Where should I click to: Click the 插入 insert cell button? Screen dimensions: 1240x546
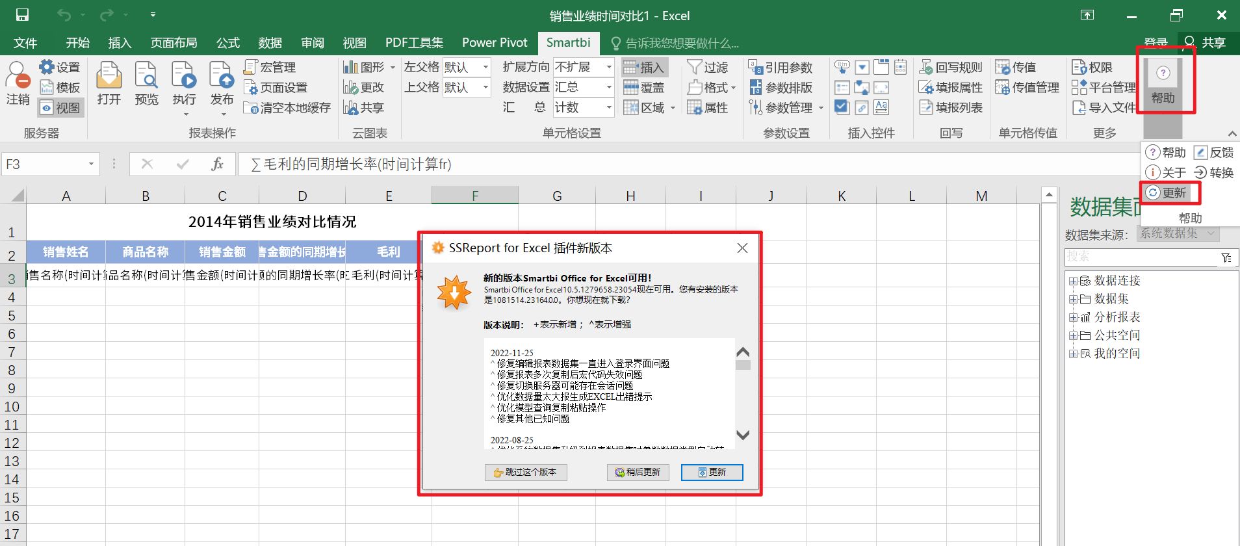coord(644,67)
